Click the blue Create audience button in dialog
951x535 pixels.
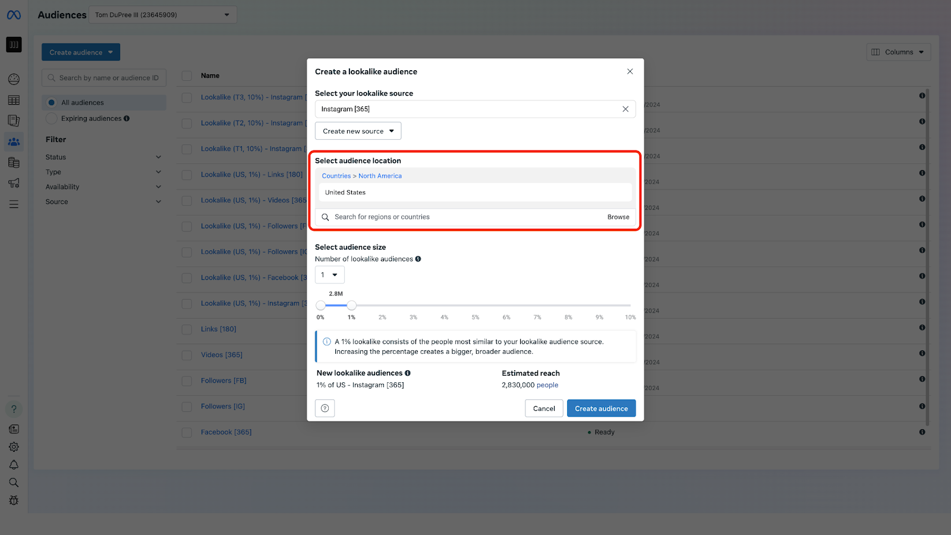click(x=601, y=408)
